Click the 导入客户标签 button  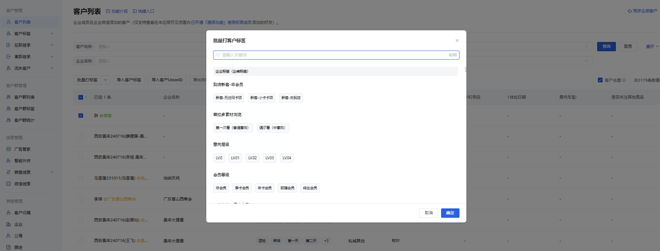(x=129, y=80)
